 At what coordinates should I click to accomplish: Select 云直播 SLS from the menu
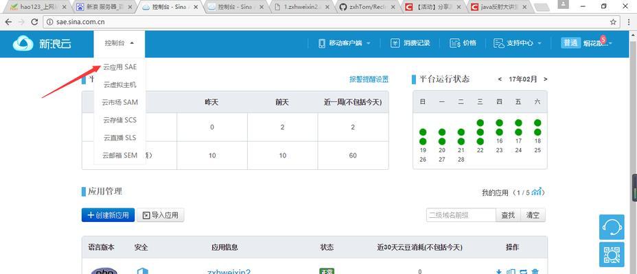[120, 138]
